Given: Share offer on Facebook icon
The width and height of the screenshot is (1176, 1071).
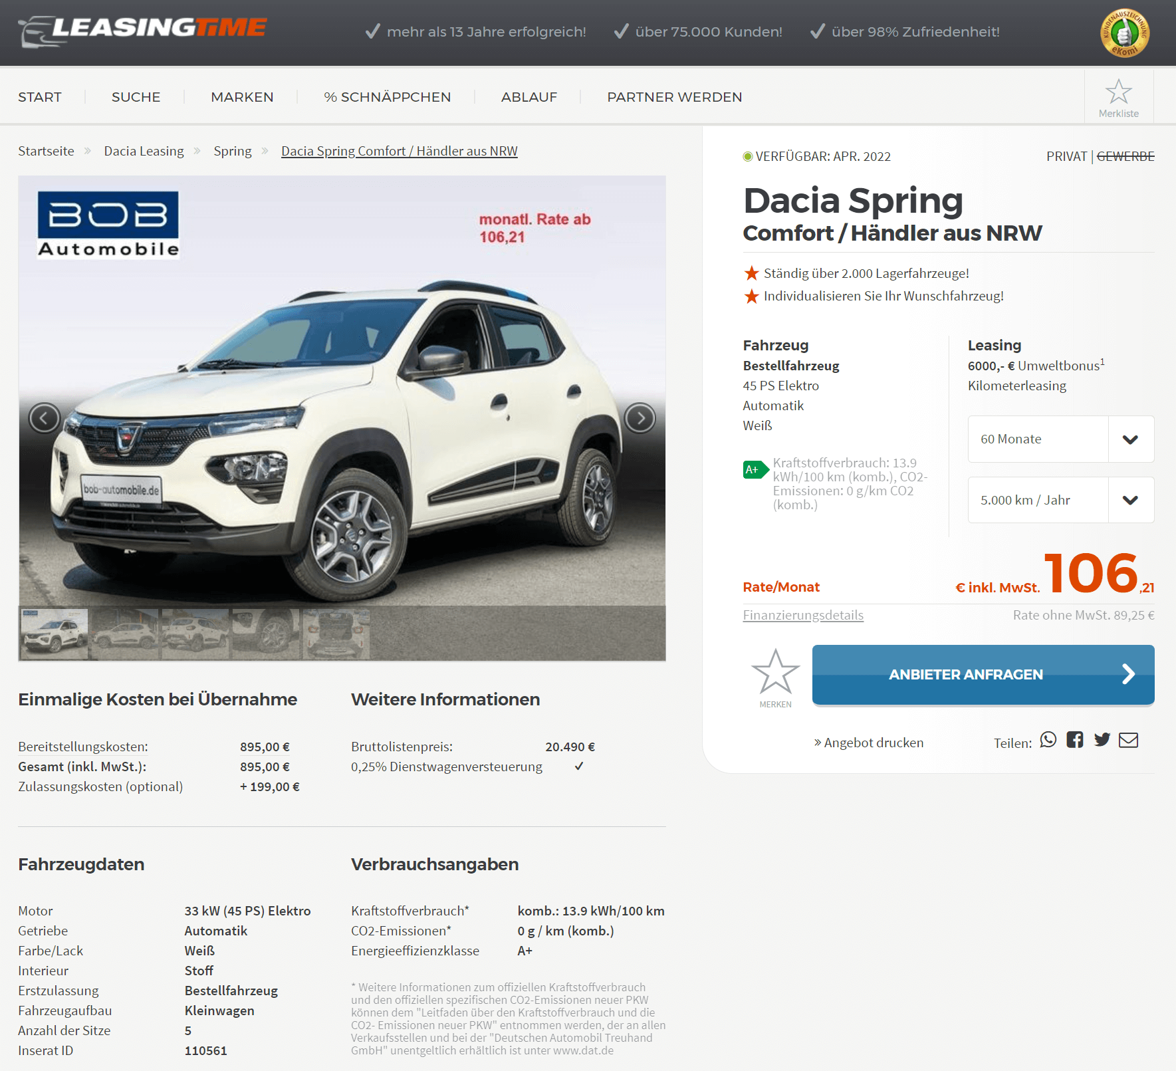Looking at the screenshot, I should click(1075, 740).
